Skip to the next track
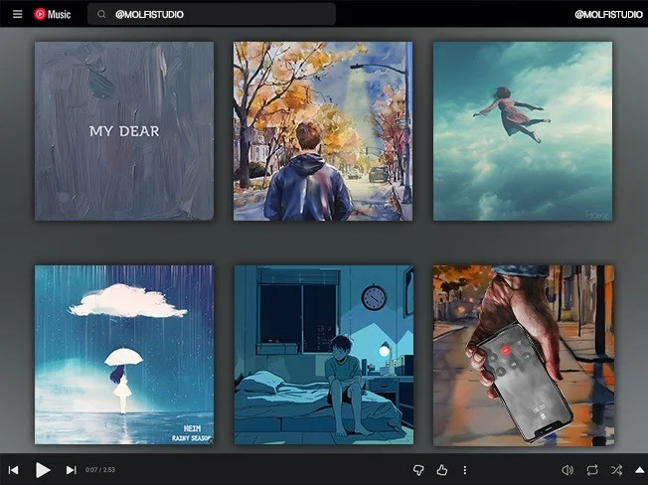The width and height of the screenshot is (648, 485). [x=71, y=470]
